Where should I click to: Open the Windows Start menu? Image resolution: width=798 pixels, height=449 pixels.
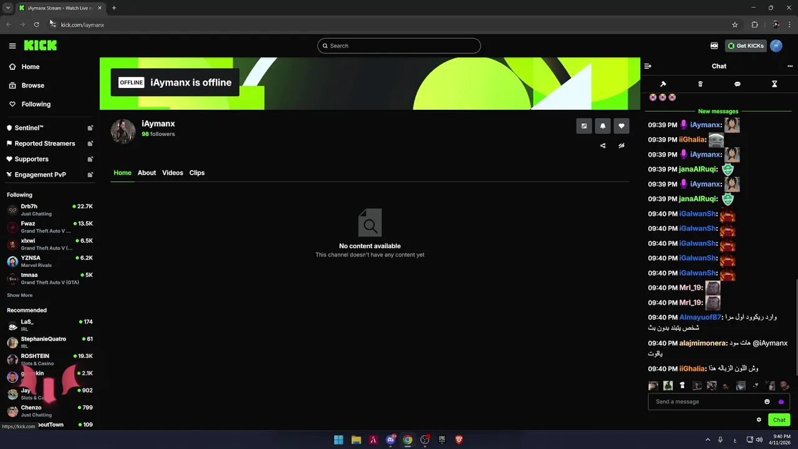point(339,440)
